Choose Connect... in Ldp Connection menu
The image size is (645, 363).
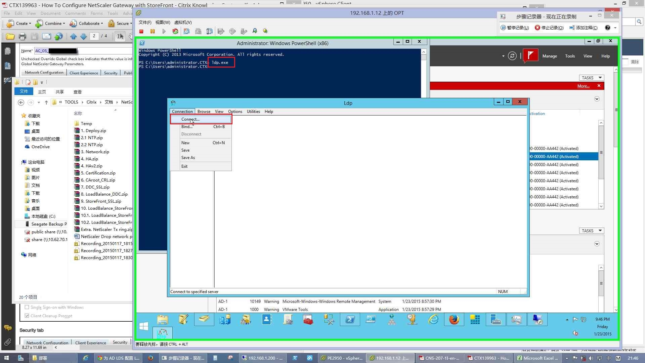(x=201, y=119)
